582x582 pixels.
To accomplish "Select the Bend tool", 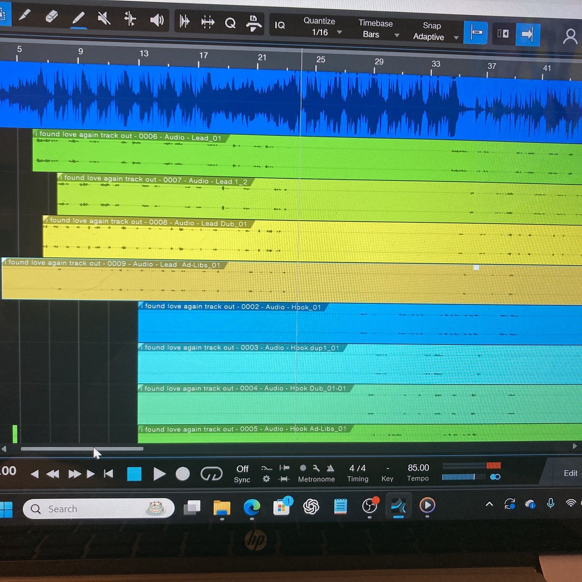I will click(130, 19).
